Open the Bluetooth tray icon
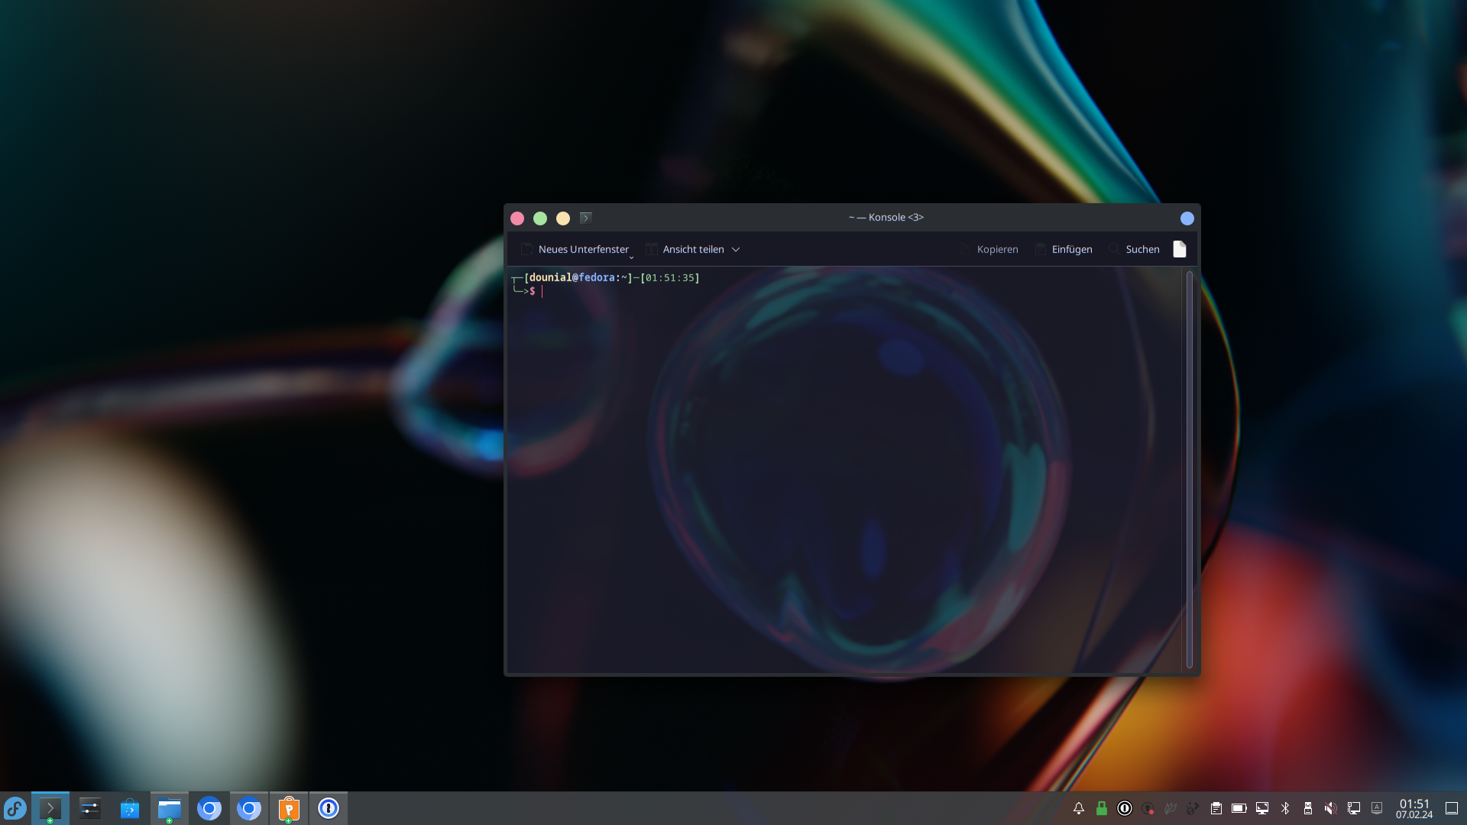The width and height of the screenshot is (1467, 825). tap(1285, 808)
